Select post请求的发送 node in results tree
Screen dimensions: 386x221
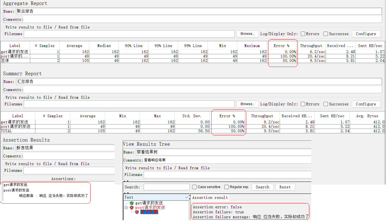tap(150, 207)
